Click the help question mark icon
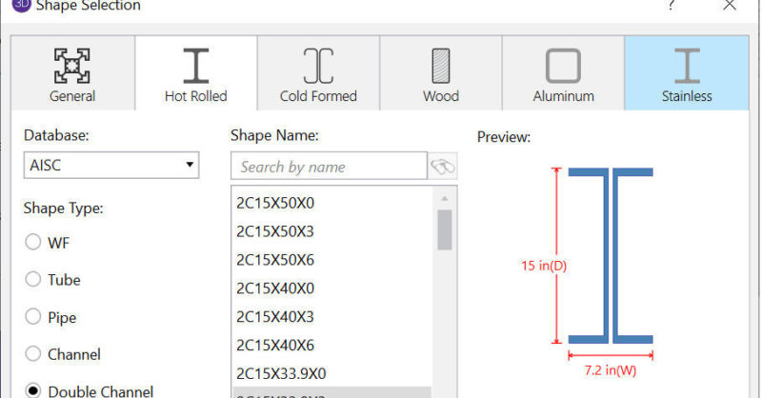762x398 pixels. pos(672,6)
